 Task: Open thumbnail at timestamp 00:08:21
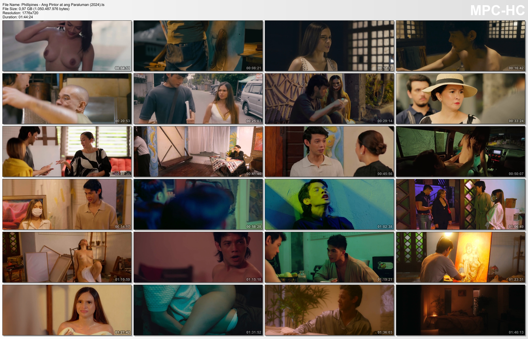[198, 46]
